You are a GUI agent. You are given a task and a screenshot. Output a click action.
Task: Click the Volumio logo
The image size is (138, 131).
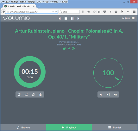point(16,18)
